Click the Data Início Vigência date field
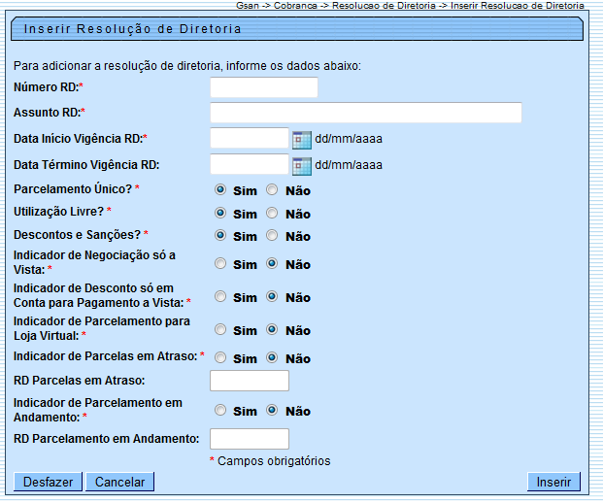 [249, 139]
